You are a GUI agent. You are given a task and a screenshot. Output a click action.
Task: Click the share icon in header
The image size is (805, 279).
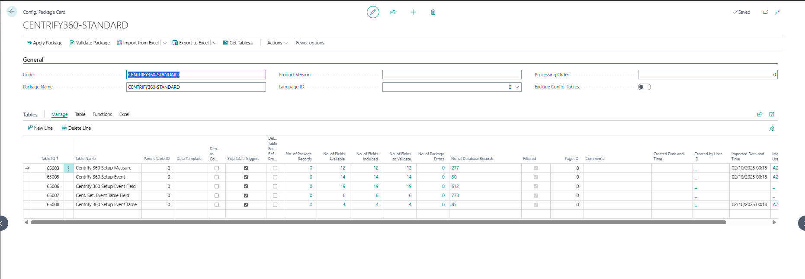point(393,12)
